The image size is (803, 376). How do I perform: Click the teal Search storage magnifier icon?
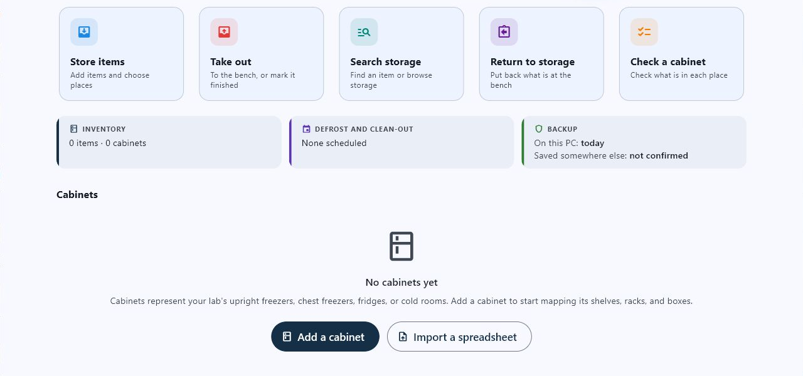pos(364,32)
